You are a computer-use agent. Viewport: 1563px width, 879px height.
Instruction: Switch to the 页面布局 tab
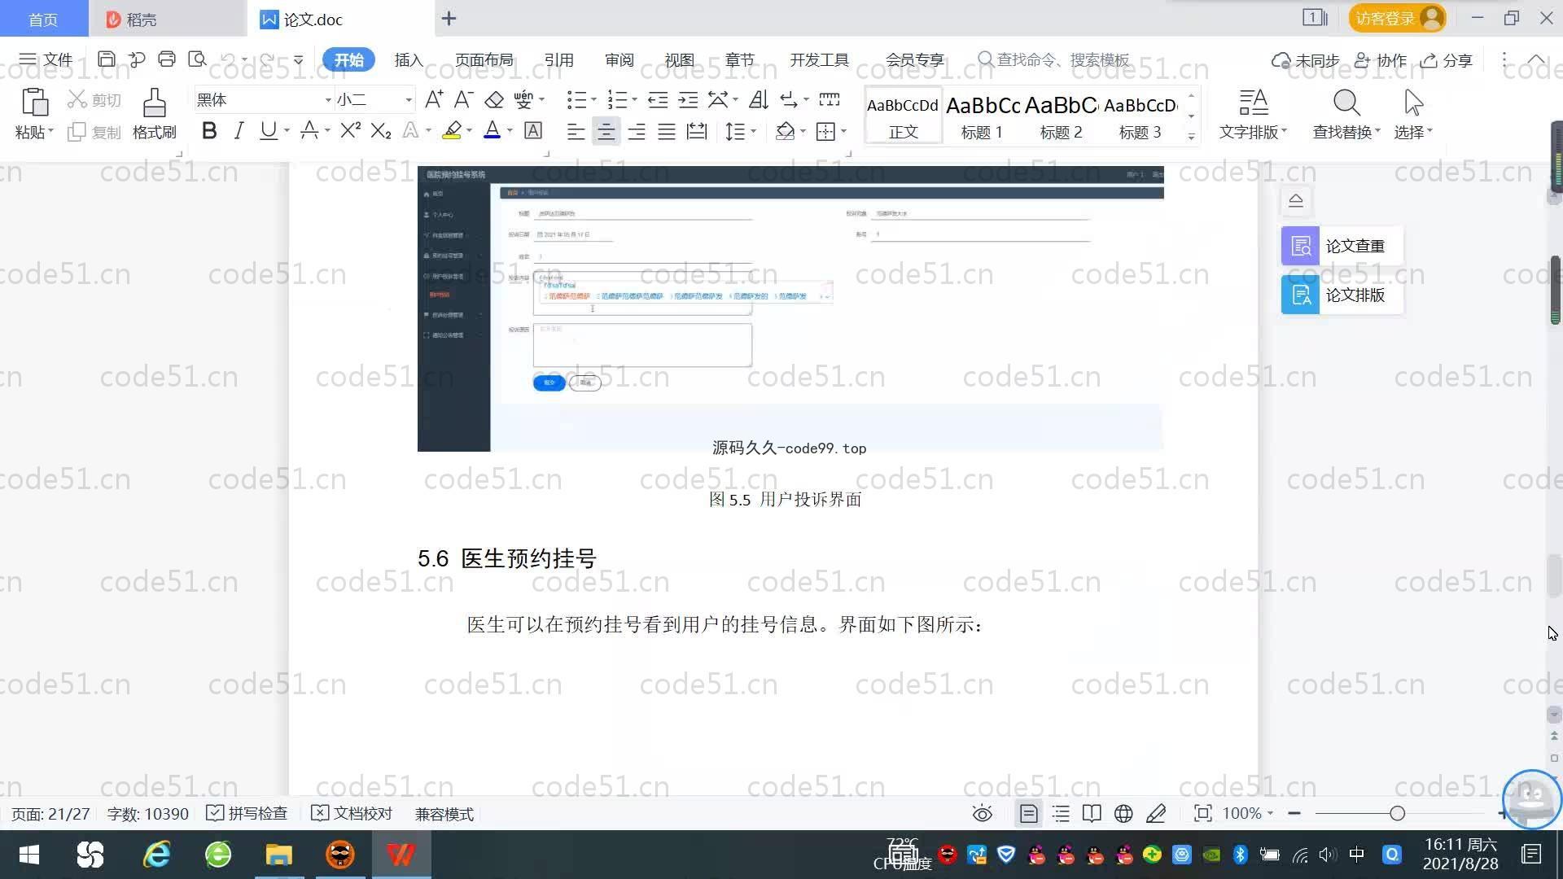pyautogui.click(x=484, y=59)
